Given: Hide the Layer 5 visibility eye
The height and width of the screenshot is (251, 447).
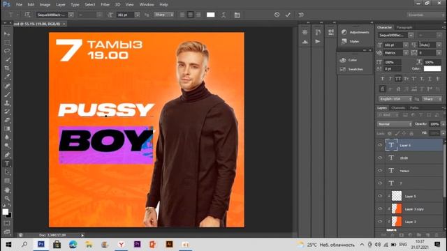Looking at the screenshot, I should [x=380, y=196].
